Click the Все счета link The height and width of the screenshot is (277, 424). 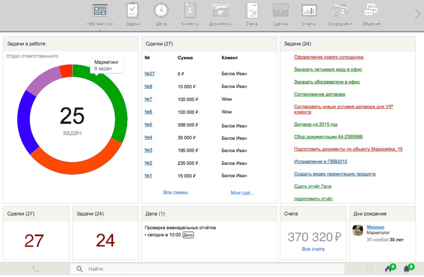pyautogui.click(x=313, y=249)
